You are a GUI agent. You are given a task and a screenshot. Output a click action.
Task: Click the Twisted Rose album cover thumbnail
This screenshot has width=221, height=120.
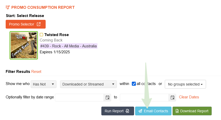24,45
